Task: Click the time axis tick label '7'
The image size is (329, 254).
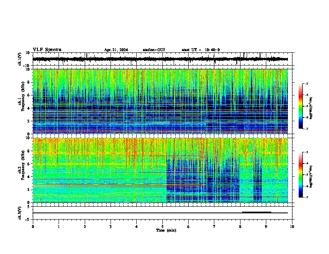Action: [214, 227]
